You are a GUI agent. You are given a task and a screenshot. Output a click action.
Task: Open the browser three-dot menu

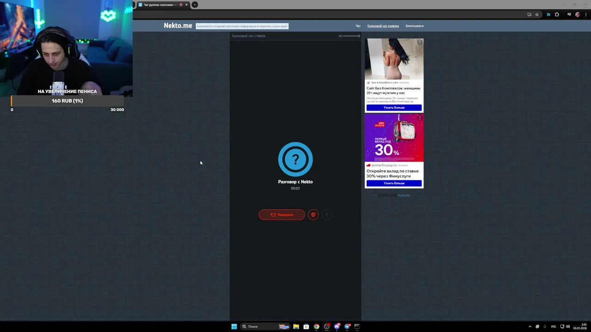click(586, 15)
